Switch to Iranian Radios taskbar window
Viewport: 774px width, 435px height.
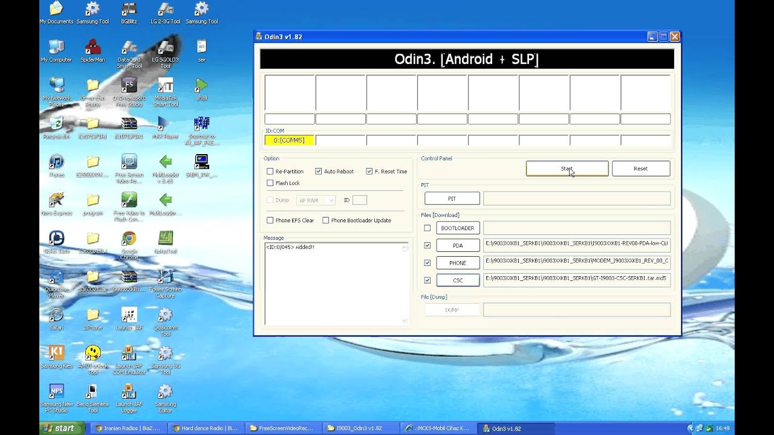click(128, 428)
